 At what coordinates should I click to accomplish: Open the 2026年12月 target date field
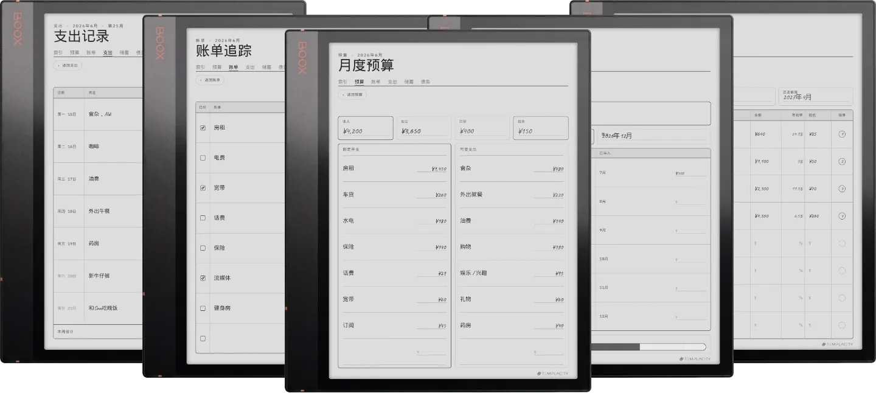(653, 136)
